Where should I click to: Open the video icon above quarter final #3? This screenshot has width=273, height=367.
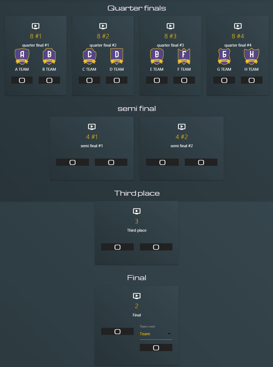(x=170, y=26)
